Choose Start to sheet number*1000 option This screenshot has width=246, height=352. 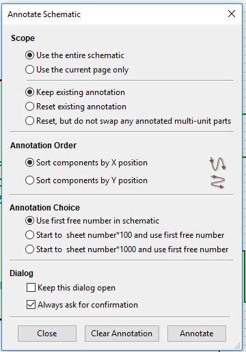[126, 249]
